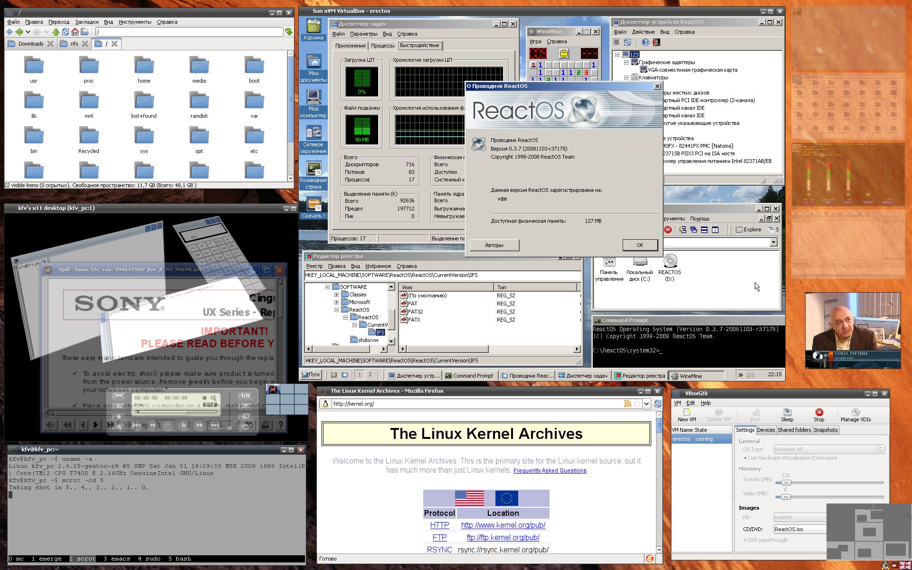Viewport: 912px width, 570px height.
Task: Open the ftp://ftp.kernel.org/pub/ link
Action: [503, 538]
